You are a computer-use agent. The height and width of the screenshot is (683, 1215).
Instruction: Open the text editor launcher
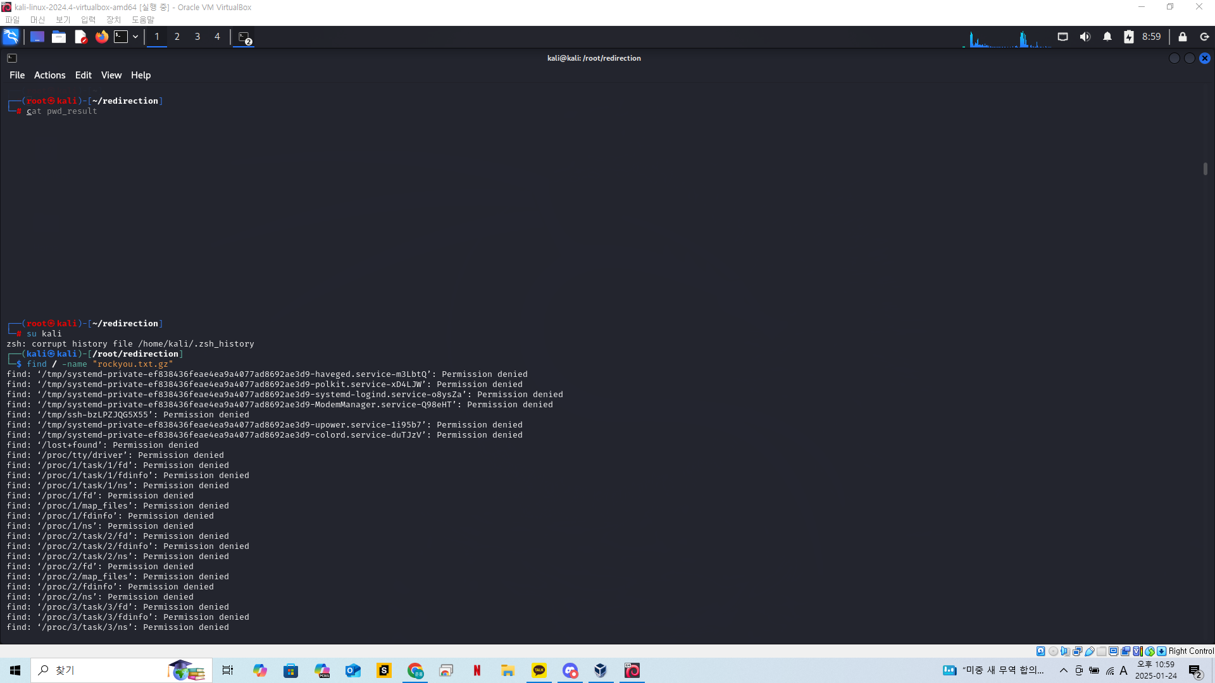[80, 37]
